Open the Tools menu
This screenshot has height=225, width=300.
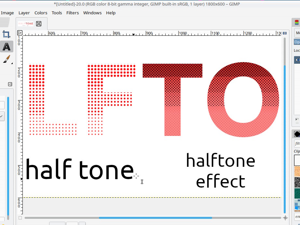pyautogui.click(x=57, y=13)
